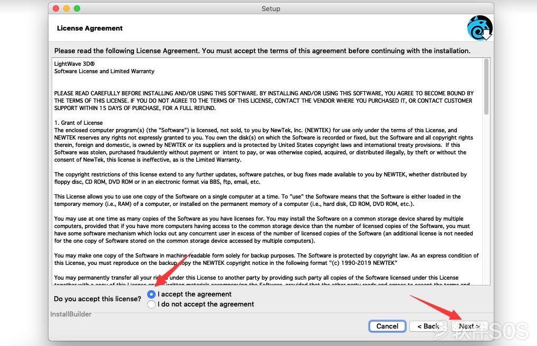Click the Cancel button
The width and height of the screenshot is (537, 346).
[387, 326]
